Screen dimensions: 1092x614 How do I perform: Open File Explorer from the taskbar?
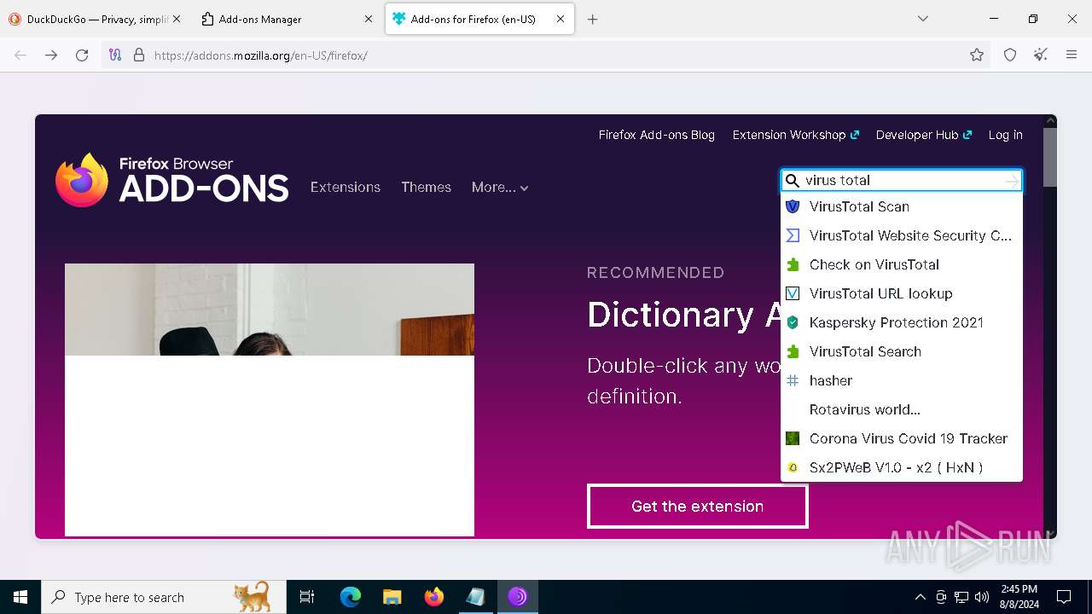pos(392,597)
